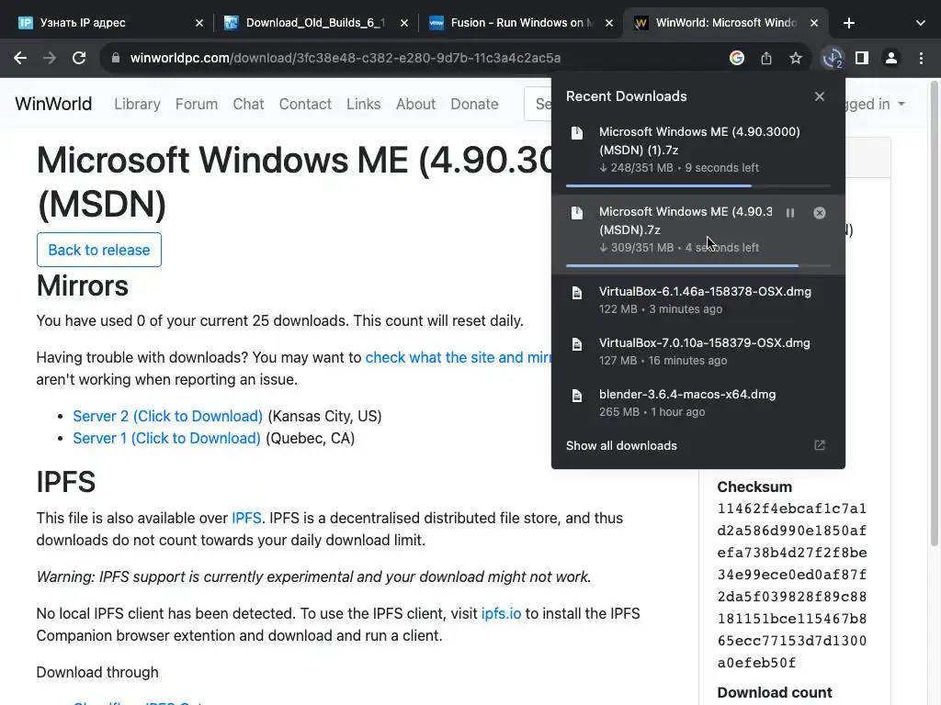Reload the WinWorld page
Screen dimensions: 941x705
(79, 58)
